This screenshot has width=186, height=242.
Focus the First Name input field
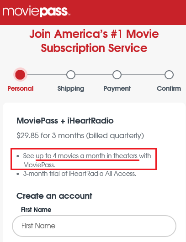pyautogui.click(x=94, y=226)
